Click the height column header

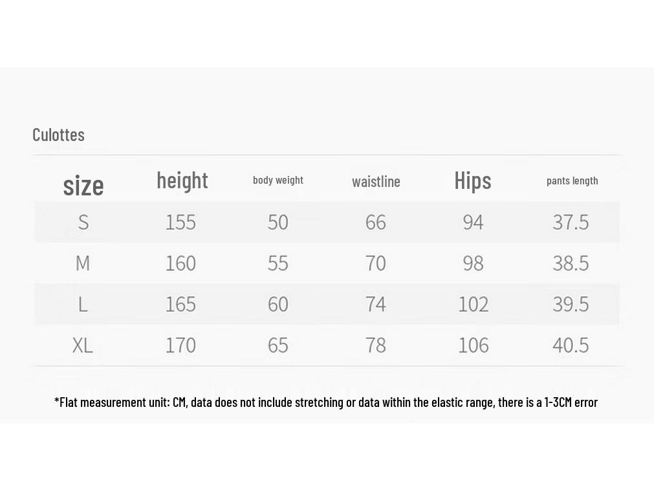[182, 180]
